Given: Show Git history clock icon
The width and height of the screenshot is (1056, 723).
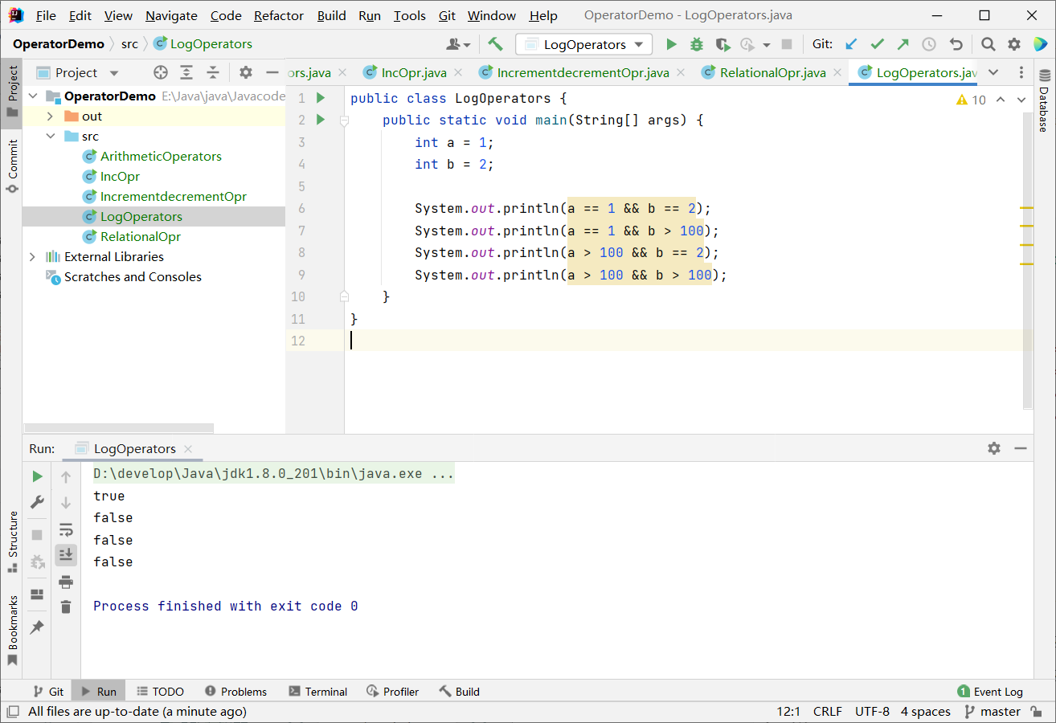Looking at the screenshot, I should tap(929, 44).
